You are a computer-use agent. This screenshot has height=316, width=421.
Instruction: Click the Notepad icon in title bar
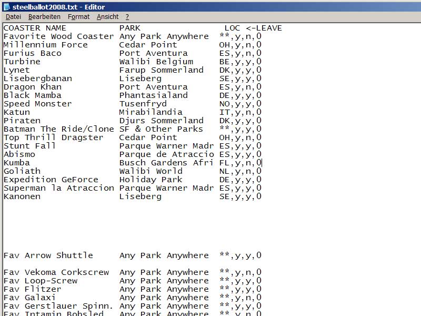(6, 7)
